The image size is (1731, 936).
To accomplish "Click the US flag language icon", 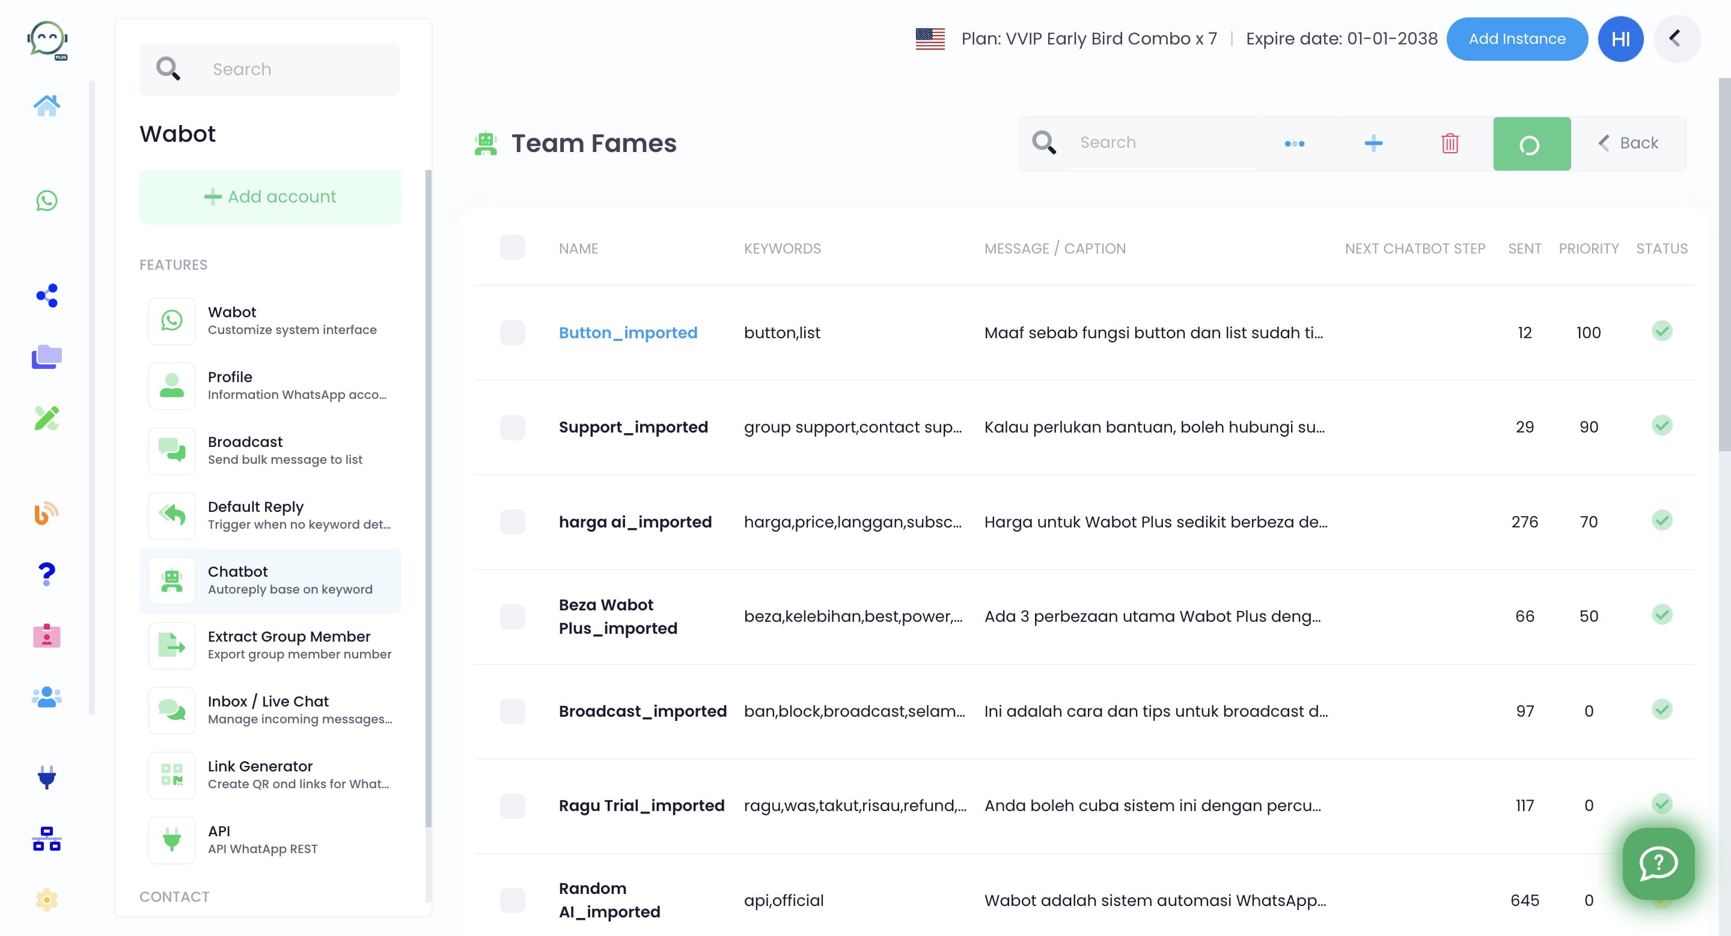I will pyautogui.click(x=930, y=39).
